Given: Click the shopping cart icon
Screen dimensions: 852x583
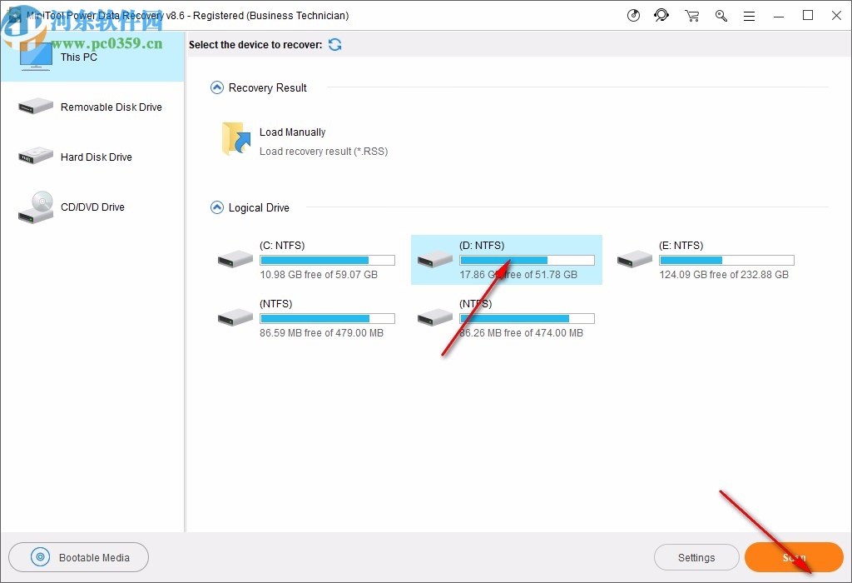Looking at the screenshot, I should click(691, 15).
